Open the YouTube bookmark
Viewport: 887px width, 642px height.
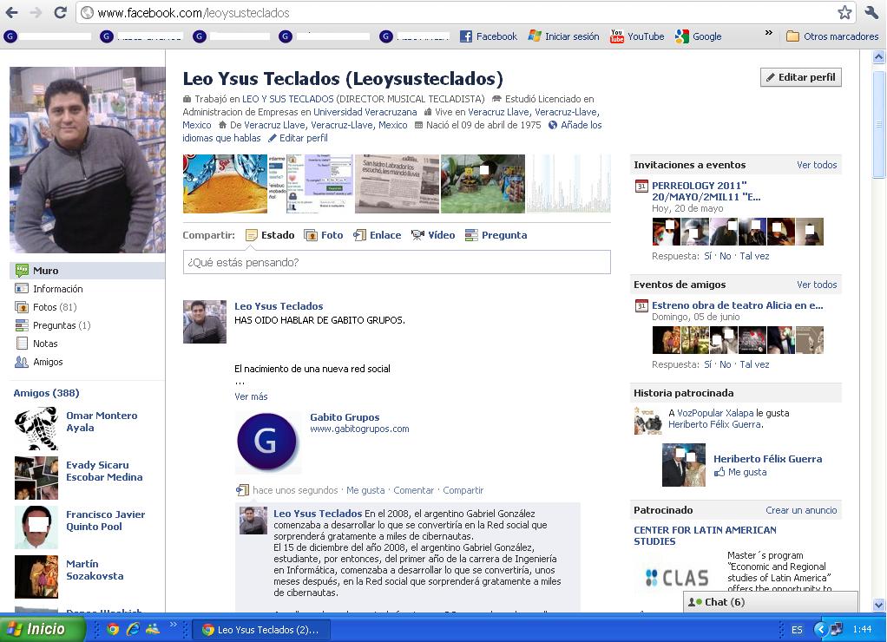pyautogui.click(x=637, y=36)
